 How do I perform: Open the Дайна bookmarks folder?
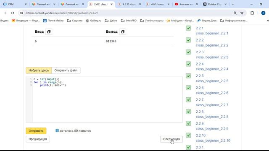pos(111,21)
